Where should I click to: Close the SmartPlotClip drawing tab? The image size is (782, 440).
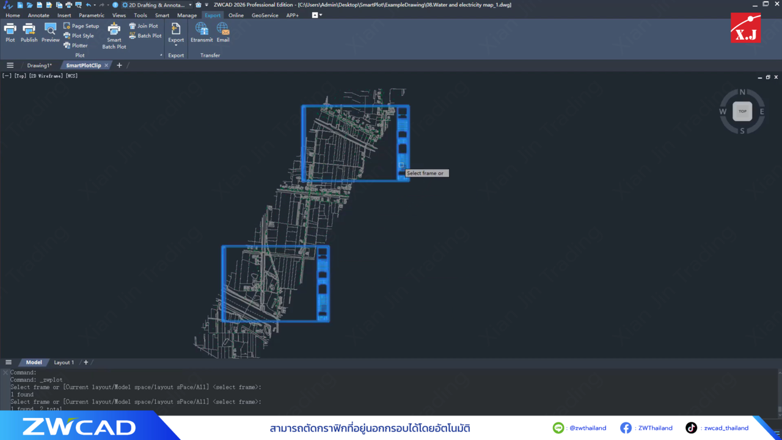tap(106, 65)
